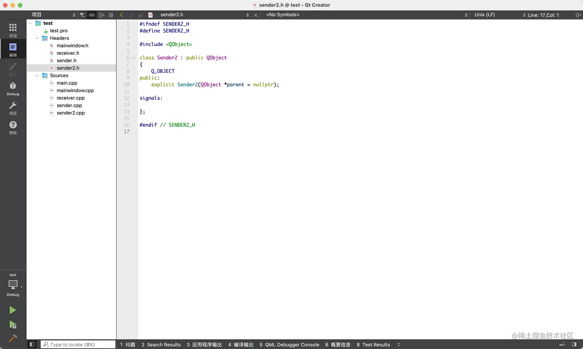The width and height of the screenshot is (583, 349).
Task: Close the project sidebar panel icon
Action: point(111,15)
